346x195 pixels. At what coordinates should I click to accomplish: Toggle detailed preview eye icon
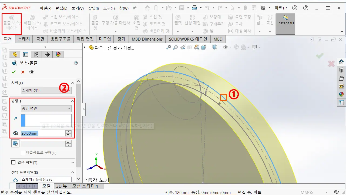32,72
